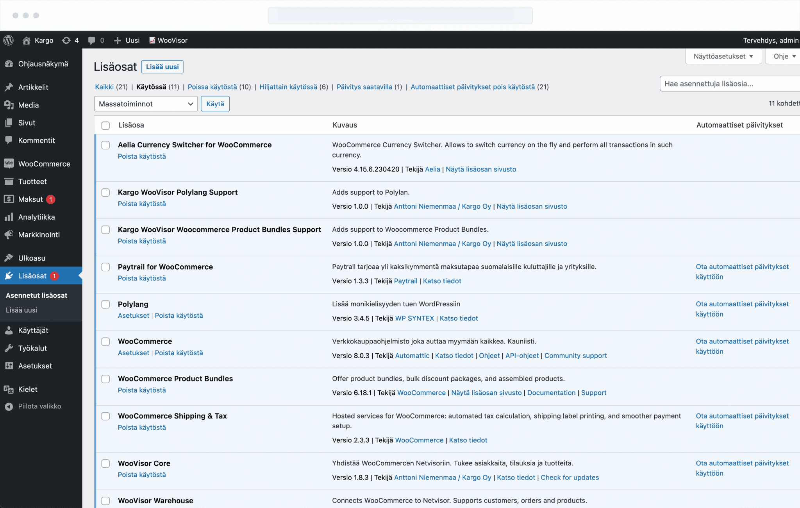Open Documentation link for Product Bundles

coord(551,393)
